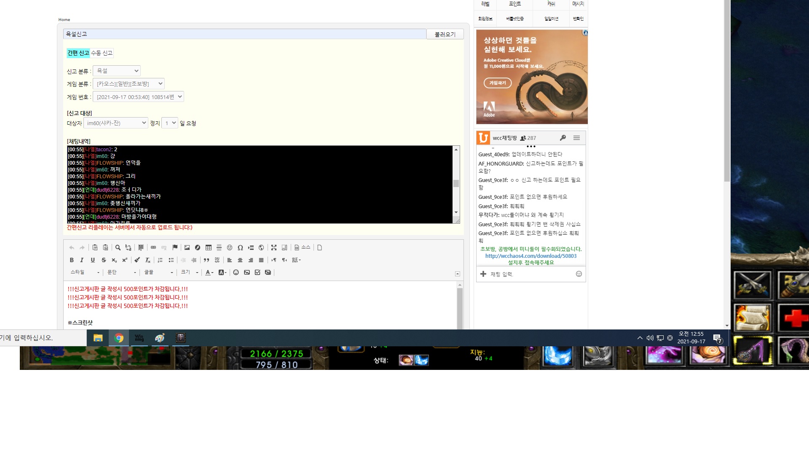
Task: Copy formatting with paintbrush icon
Action: 137,260
